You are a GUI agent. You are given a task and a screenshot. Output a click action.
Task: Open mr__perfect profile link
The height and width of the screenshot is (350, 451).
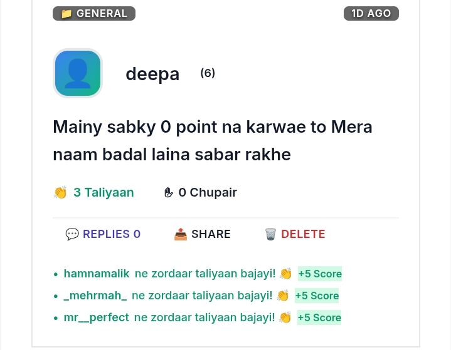coord(97,317)
